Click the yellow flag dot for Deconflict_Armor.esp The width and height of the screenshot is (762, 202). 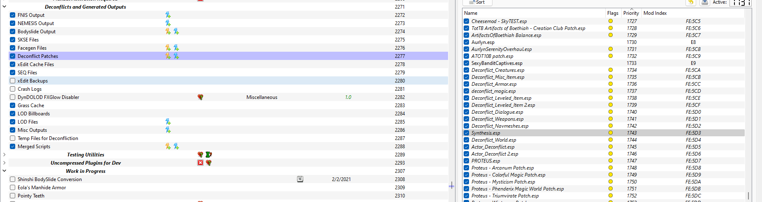coord(611,84)
